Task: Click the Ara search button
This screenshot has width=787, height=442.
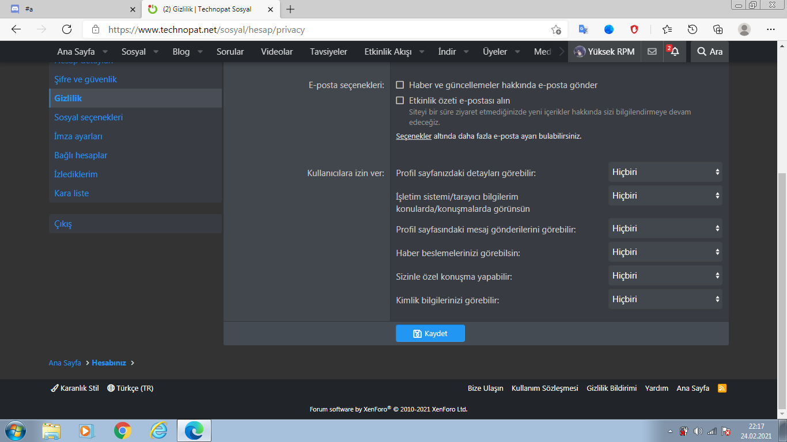Action: [x=710, y=52]
